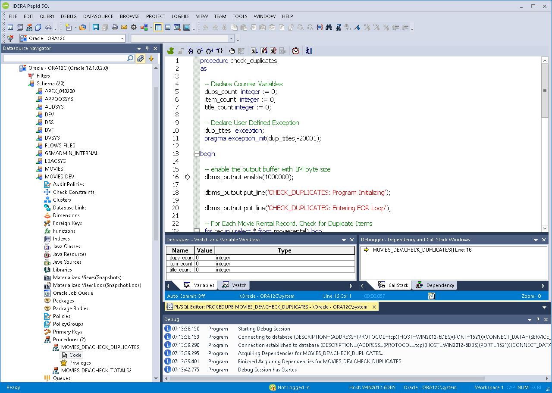Open Dependency and Call Stack panel dropdown arrow
Viewport: 552px width, 393px height.
pos(536,240)
